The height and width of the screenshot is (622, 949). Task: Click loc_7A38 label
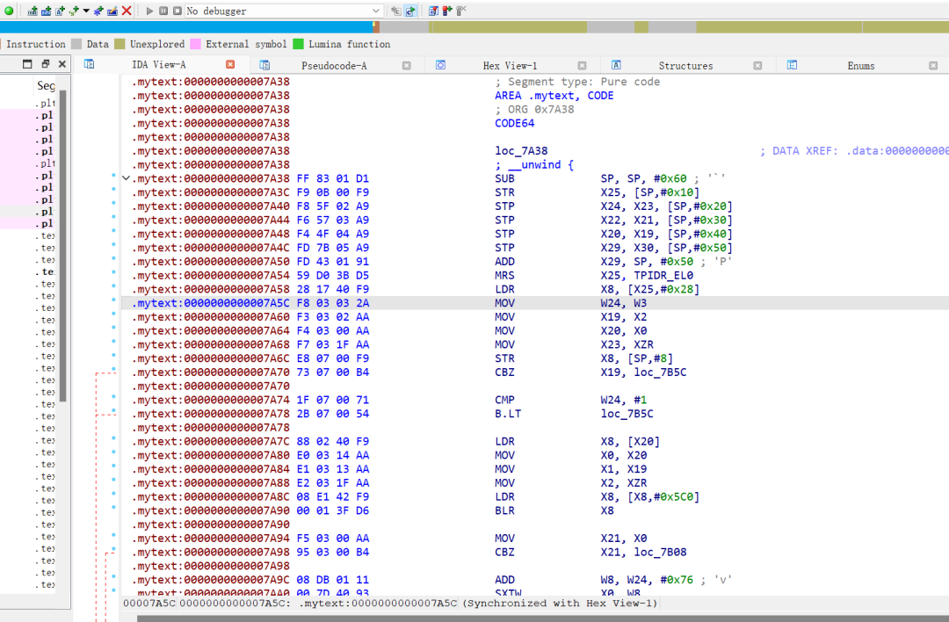(521, 150)
